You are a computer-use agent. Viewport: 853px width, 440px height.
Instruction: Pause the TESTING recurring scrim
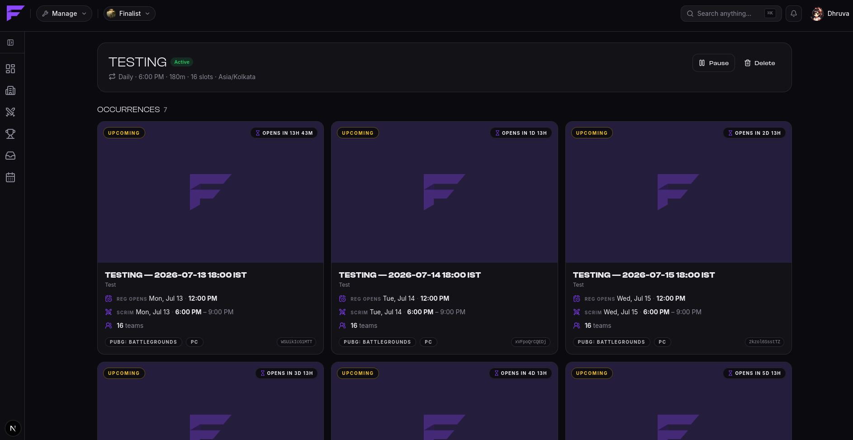714,63
